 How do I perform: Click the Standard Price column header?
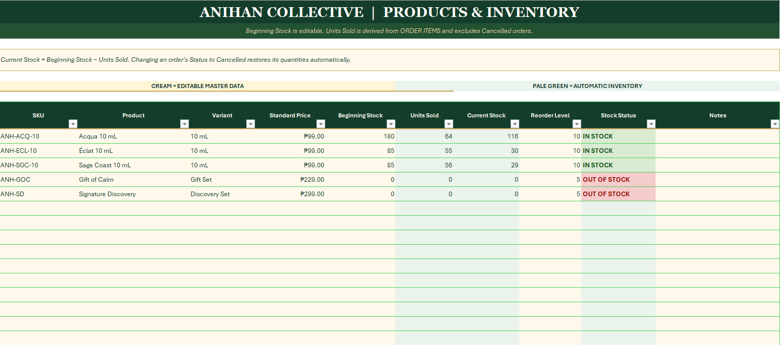click(290, 115)
